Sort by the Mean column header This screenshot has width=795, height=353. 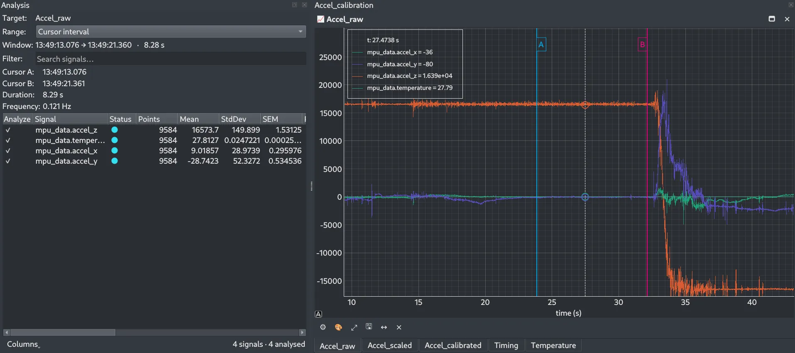pos(198,119)
